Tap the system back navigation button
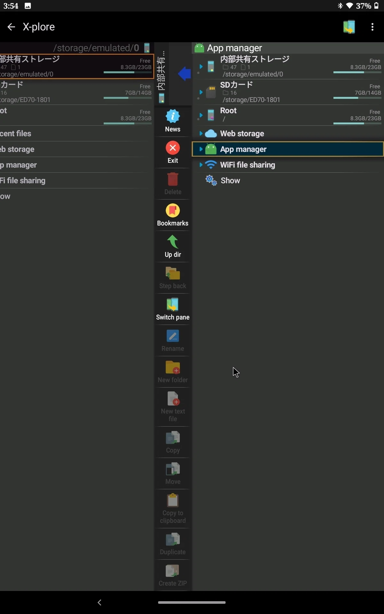Screen dimensions: 384x614 pyautogui.click(x=100, y=602)
